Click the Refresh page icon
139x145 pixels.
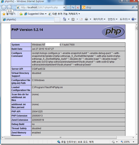tap(73, 7)
